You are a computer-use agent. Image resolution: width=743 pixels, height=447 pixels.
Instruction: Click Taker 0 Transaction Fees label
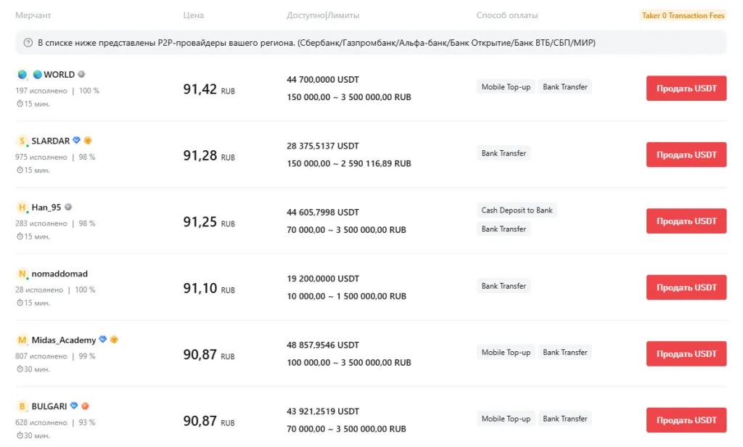click(x=683, y=15)
